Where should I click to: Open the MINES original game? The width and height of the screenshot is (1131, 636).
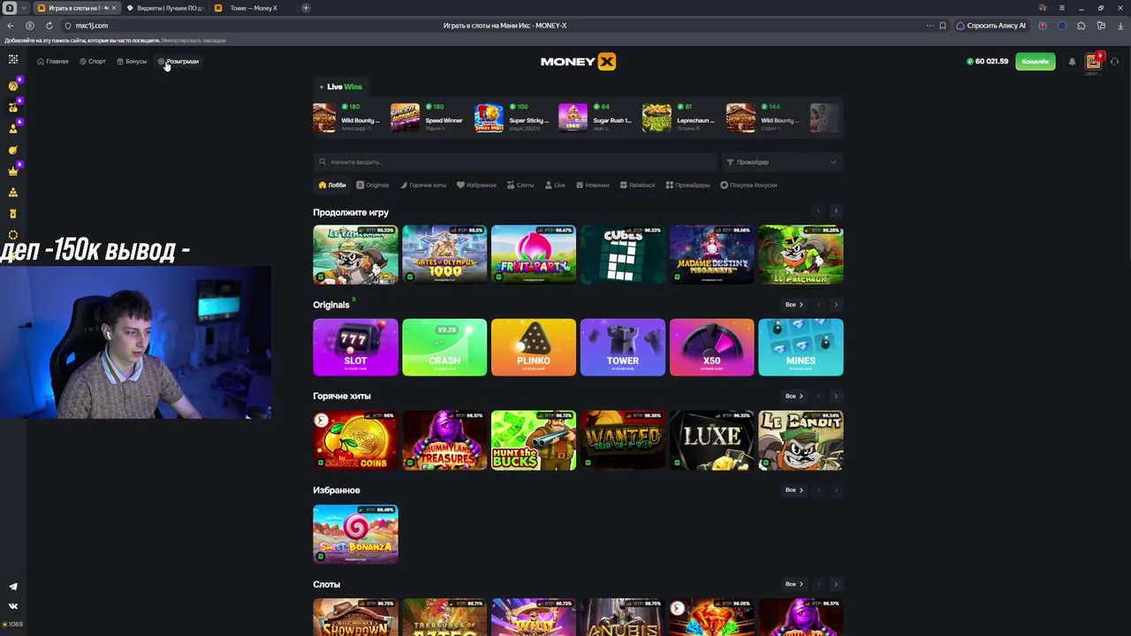[x=801, y=347]
